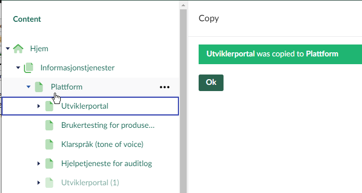
Task: Click the Utviklerportal (1) document icon
Action: [x=49, y=183]
